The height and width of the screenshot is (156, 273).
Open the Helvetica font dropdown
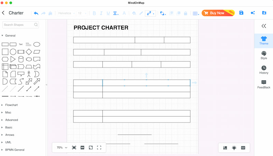click(x=66, y=13)
